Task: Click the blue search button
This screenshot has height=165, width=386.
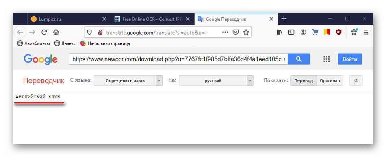Action: pos(299,59)
